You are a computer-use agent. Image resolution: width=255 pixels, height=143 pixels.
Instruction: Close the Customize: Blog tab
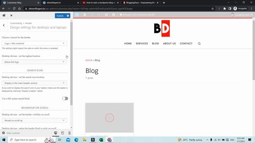pos(38,3)
